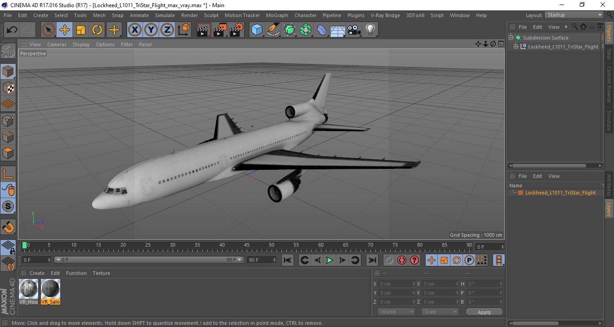The width and height of the screenshot is (614, 327).
Task: Open the Sculpt menu
Action: pyautogui.click(x=211, y=15)
